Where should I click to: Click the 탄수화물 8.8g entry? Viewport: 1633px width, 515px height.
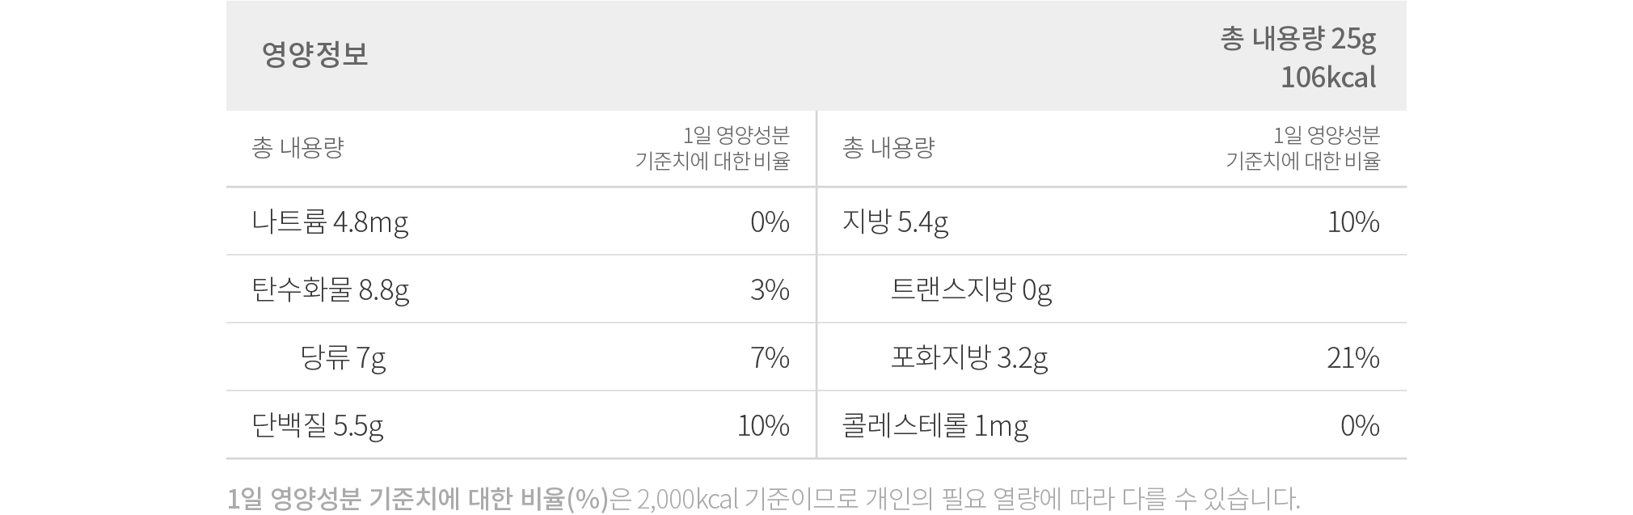pyautogui.click(x=331, y=289)
